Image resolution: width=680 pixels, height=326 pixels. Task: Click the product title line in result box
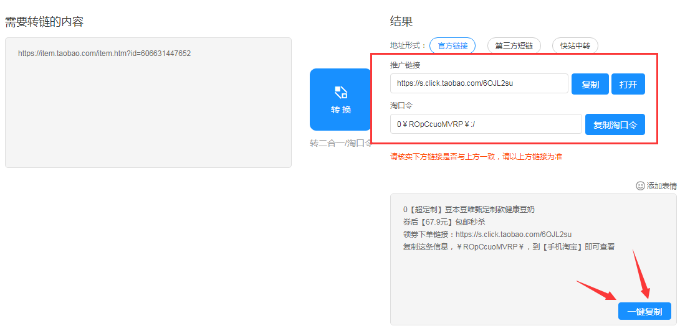[x=469, y=209]
